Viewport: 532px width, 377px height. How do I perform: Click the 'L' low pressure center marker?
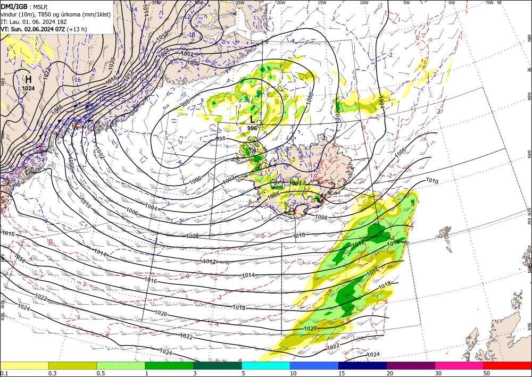pyautogui.click(x=252, y=119)
